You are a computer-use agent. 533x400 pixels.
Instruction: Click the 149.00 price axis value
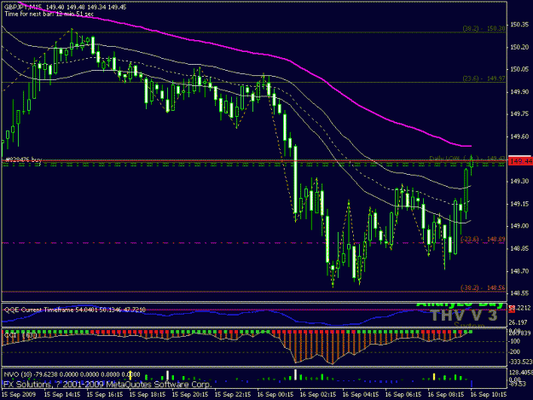pos(519,226)
